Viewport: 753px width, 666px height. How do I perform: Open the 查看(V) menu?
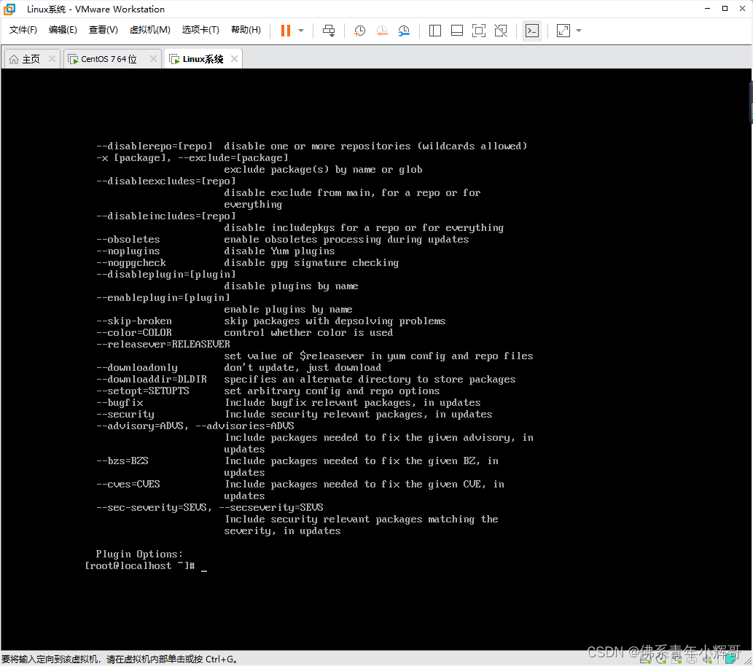pyautogui.click(x=104, y=30)
